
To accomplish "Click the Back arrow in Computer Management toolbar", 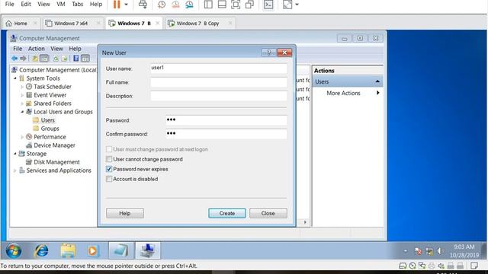I will [14, 58].
